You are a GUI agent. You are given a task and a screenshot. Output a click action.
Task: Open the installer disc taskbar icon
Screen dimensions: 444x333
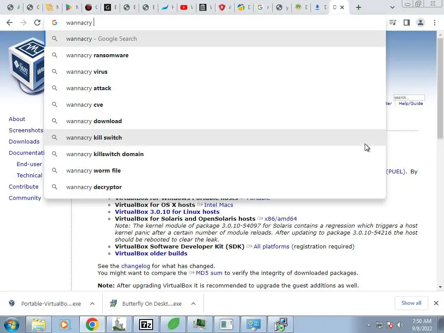281,324
